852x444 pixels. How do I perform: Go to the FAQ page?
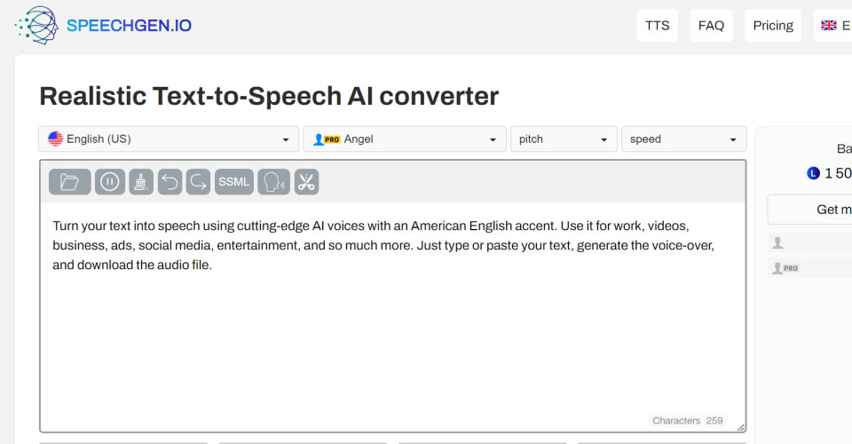711,26
